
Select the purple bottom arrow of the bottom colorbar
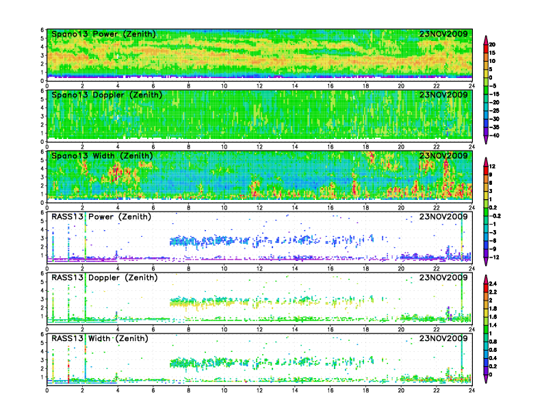[x=486, y=379]
